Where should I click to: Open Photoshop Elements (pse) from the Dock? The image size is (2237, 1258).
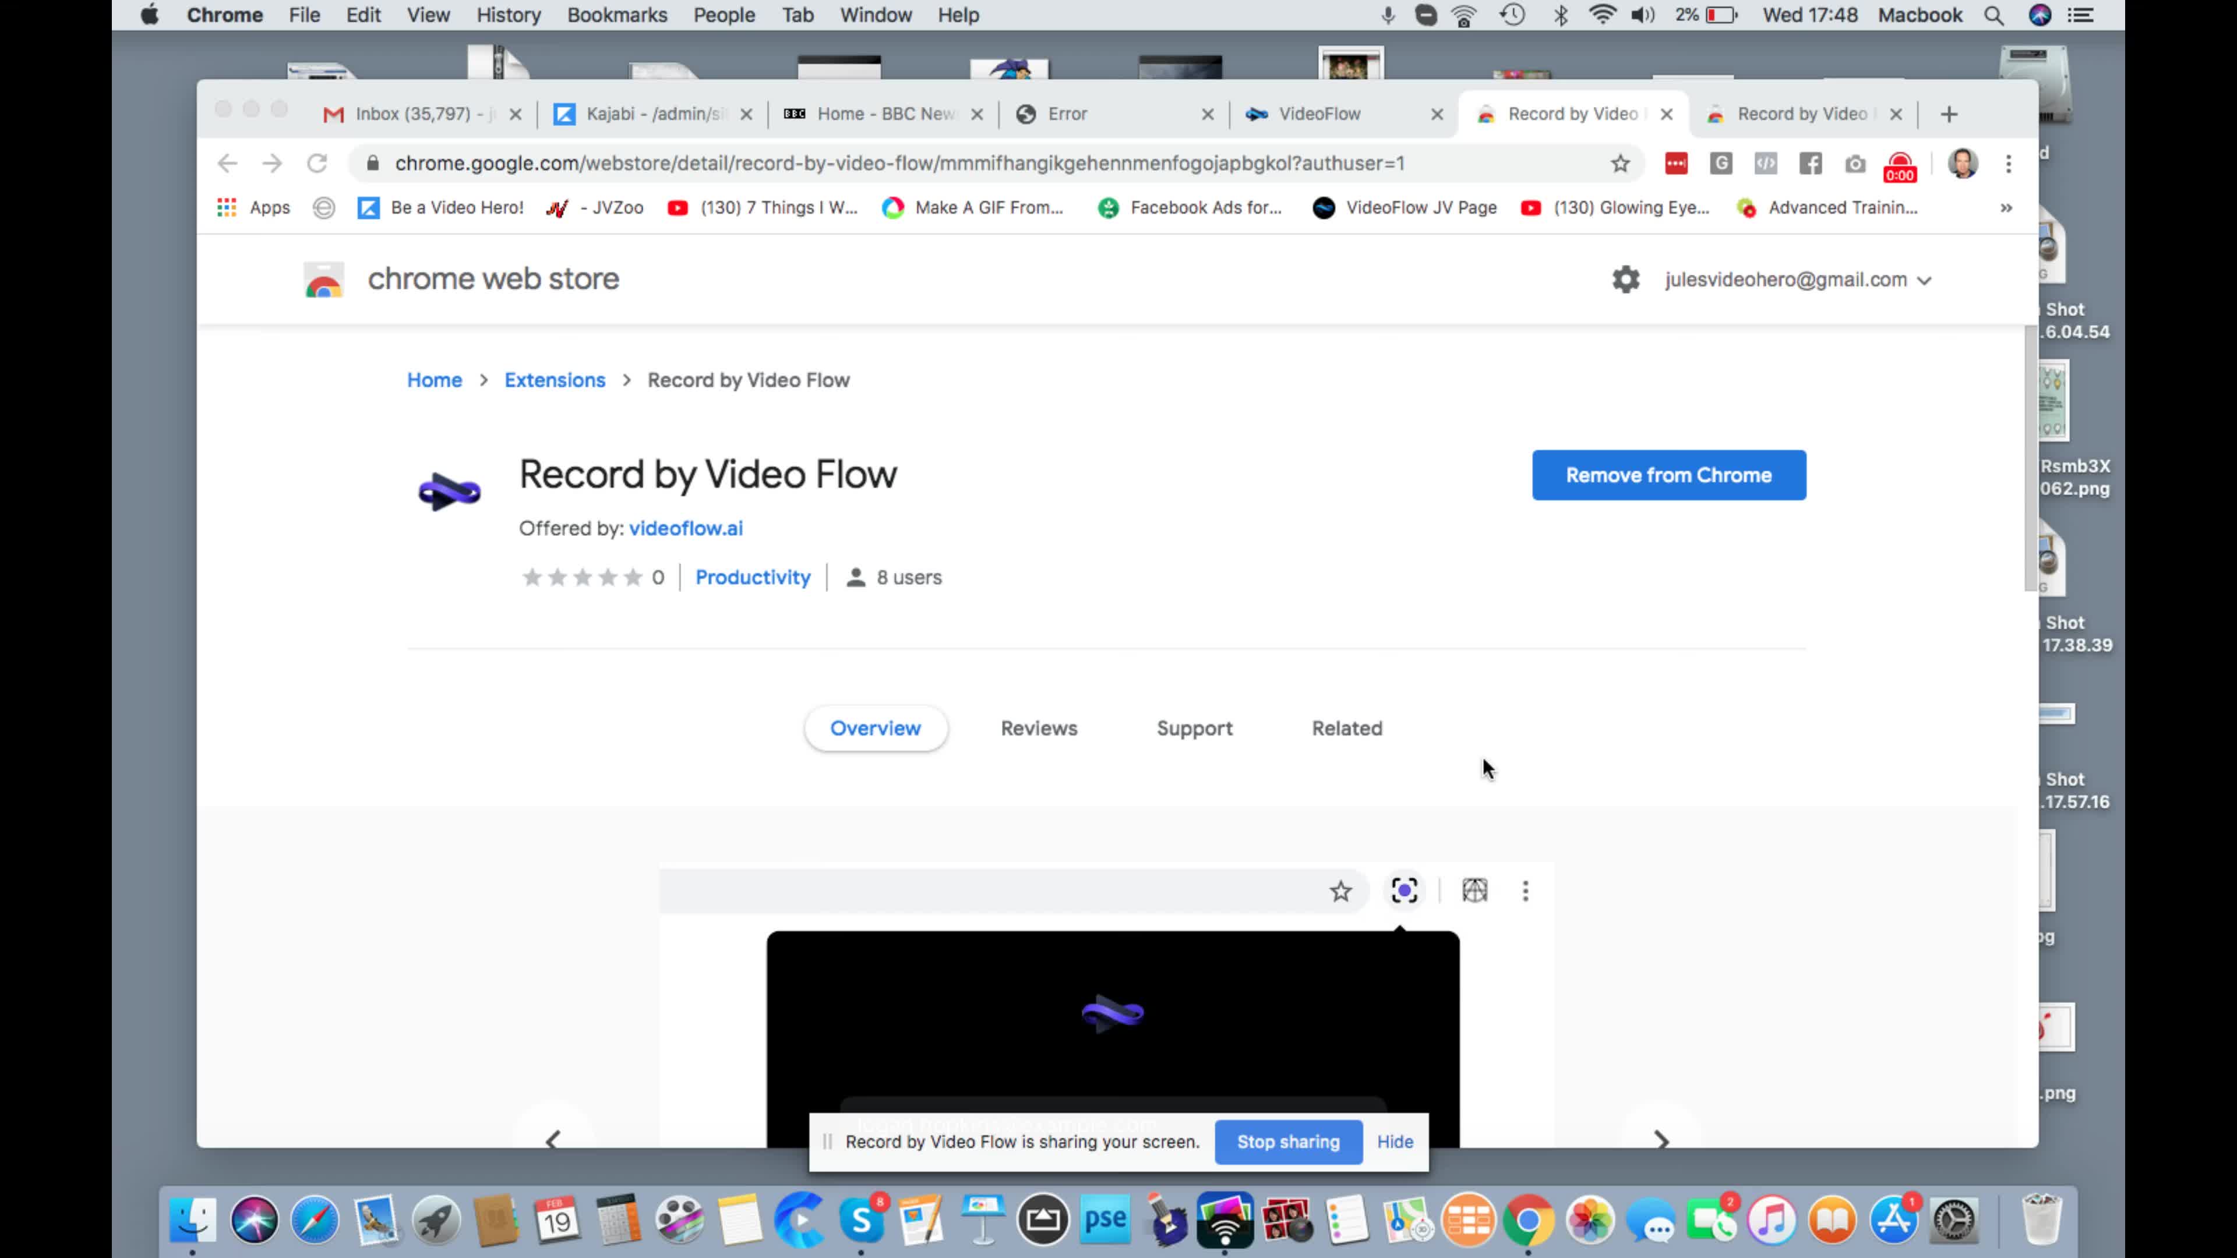point(1105,1220)
